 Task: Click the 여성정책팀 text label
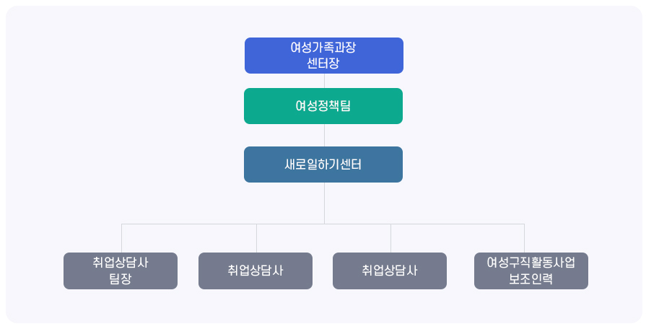click(x=323, y=106)
